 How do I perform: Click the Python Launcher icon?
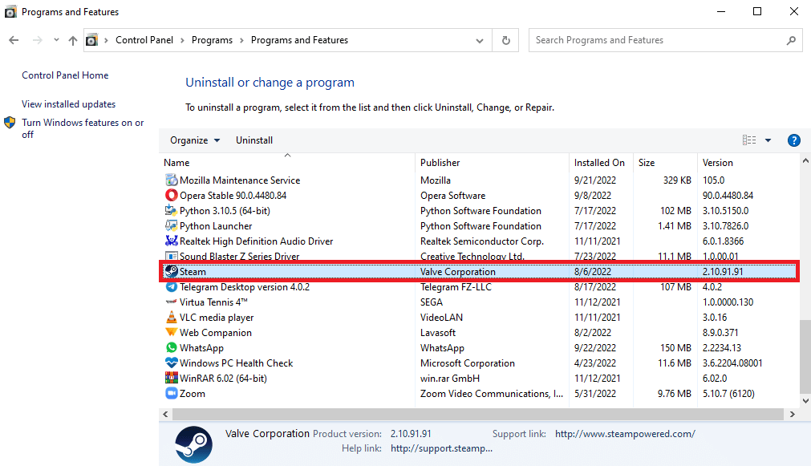click(x=171, y=226)
